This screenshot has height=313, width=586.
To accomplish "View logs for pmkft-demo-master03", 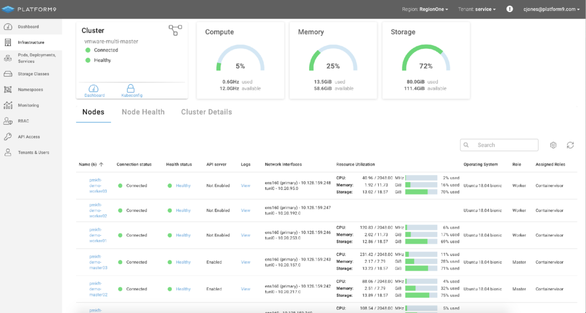I will (246, 262).
